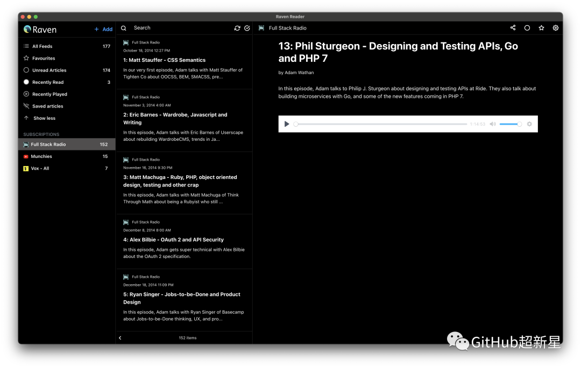Select Full Stack Radio subscription
The height and width of the screenshot is (368, 581).
(67, 145)
